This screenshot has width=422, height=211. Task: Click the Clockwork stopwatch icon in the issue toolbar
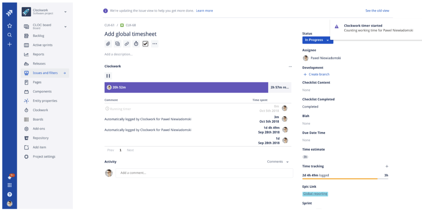tap(136, 44)
